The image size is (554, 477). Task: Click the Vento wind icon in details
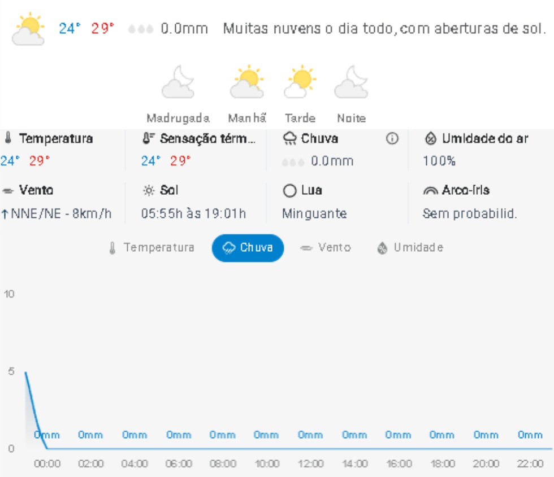pyautogui.click(x=8, y=191)
